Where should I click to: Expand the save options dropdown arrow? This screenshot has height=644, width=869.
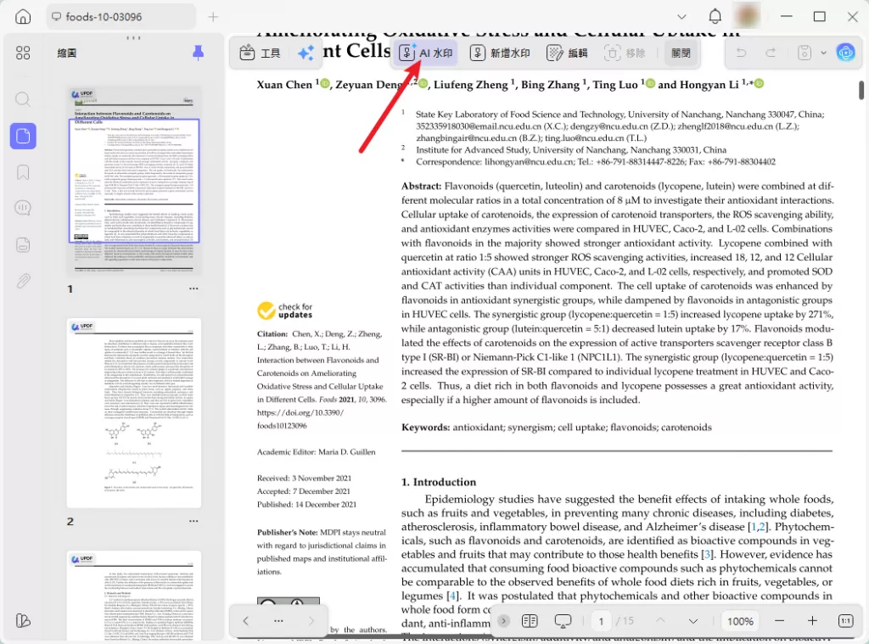tap(823, 53)
